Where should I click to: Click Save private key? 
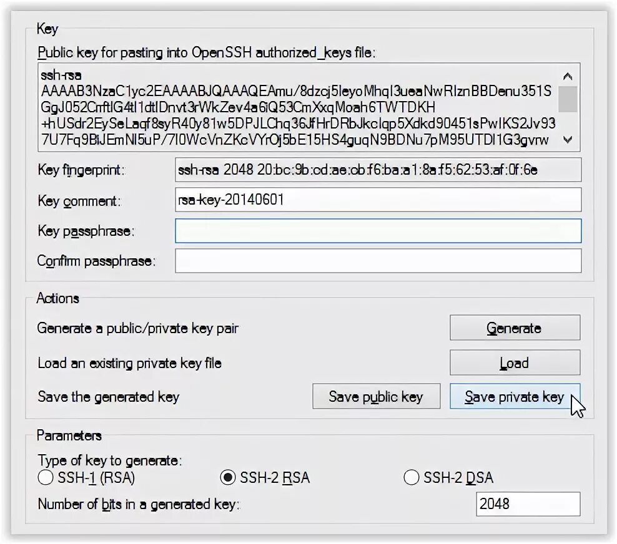click(x=515, y=396)
